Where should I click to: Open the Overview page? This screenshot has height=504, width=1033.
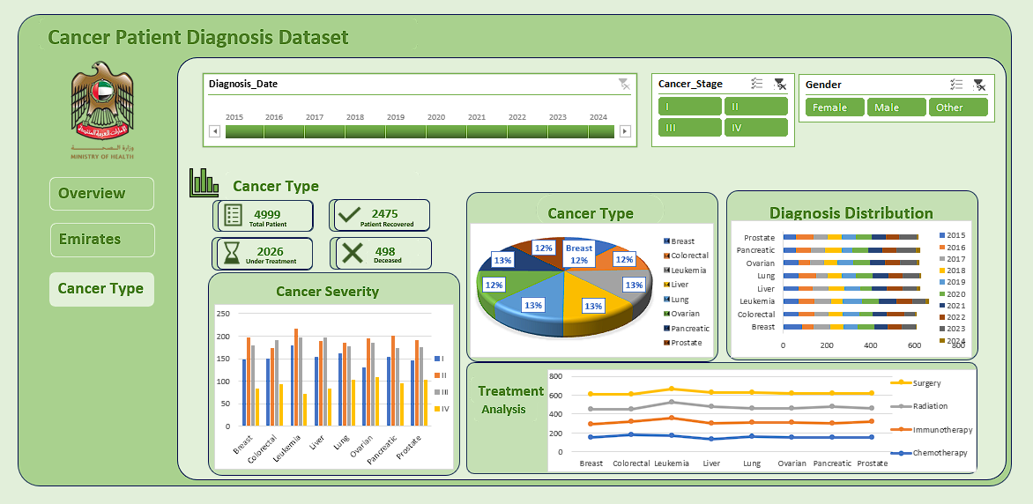[x=101, y=194]
